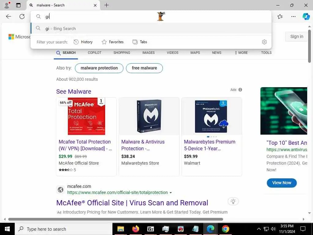Click the $29.99 price

[65, 156]
